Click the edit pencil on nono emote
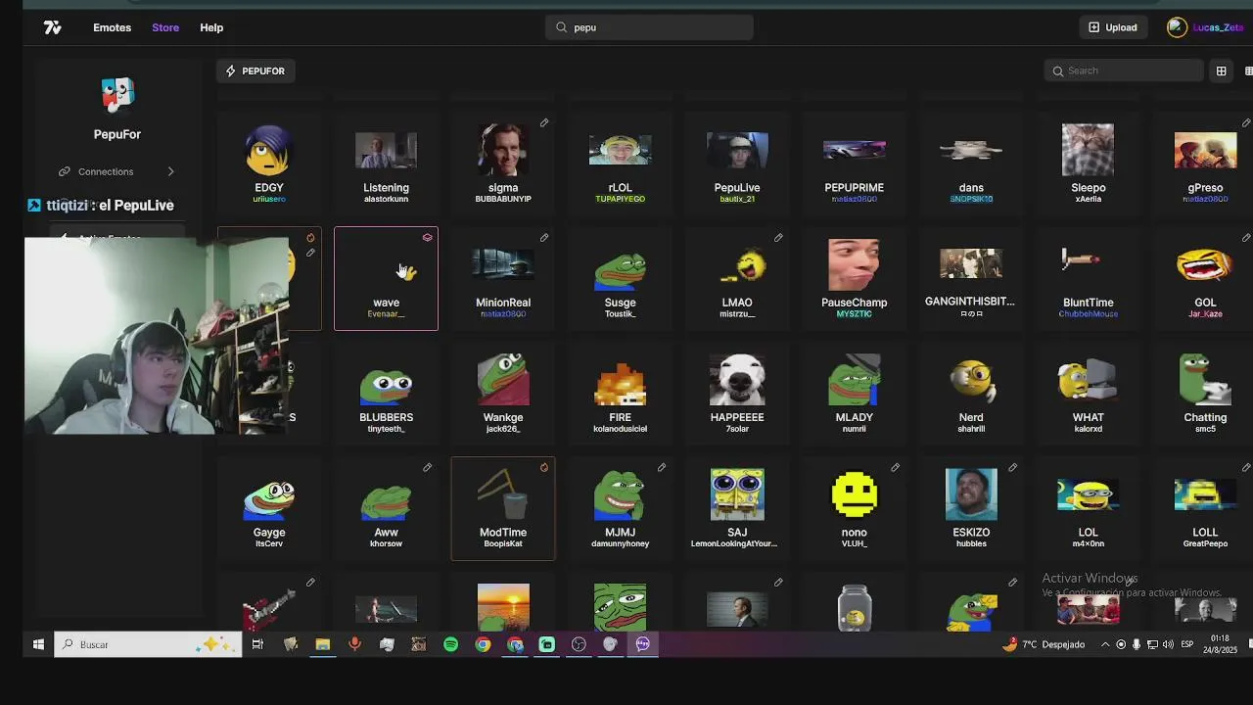This screenshot has width=1253, height=705. click(896, 468)
